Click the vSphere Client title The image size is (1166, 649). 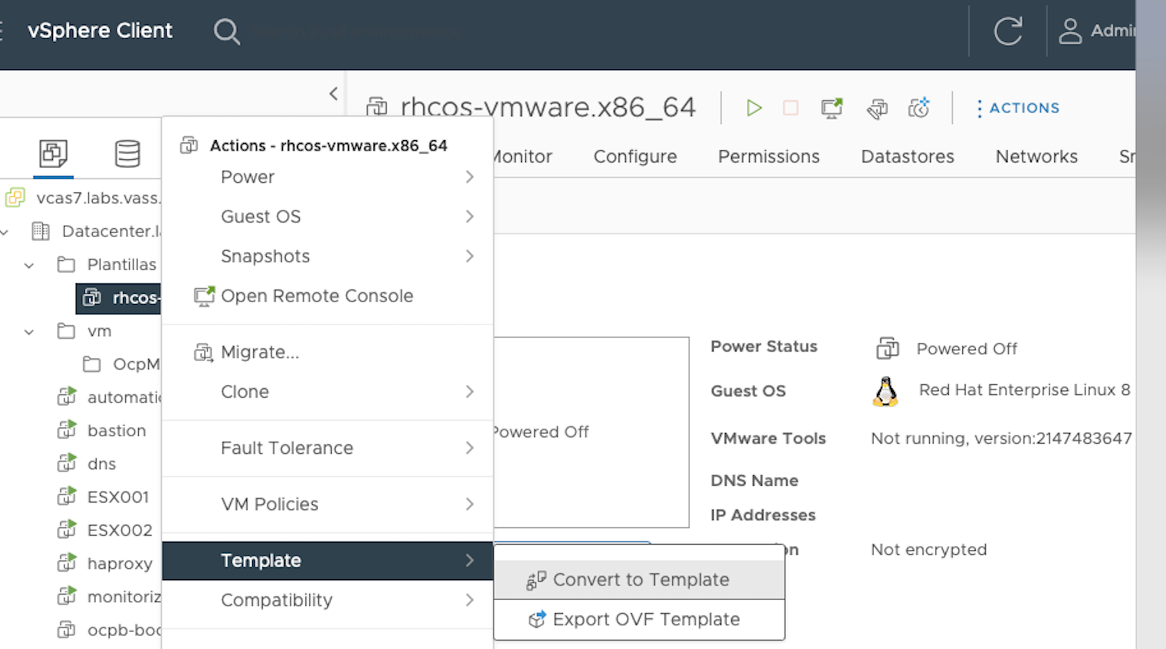(x=100, y=31)
